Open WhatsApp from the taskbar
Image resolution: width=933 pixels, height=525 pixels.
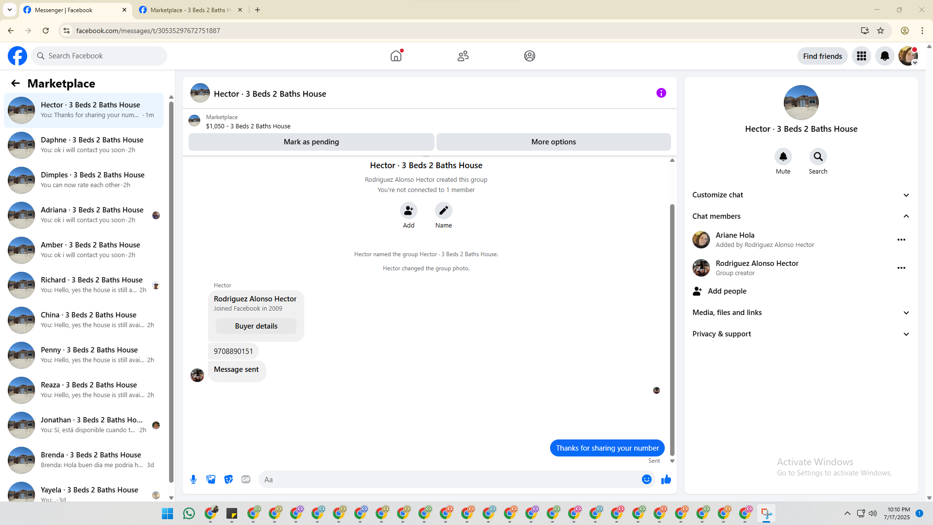(x=189, y=513)
